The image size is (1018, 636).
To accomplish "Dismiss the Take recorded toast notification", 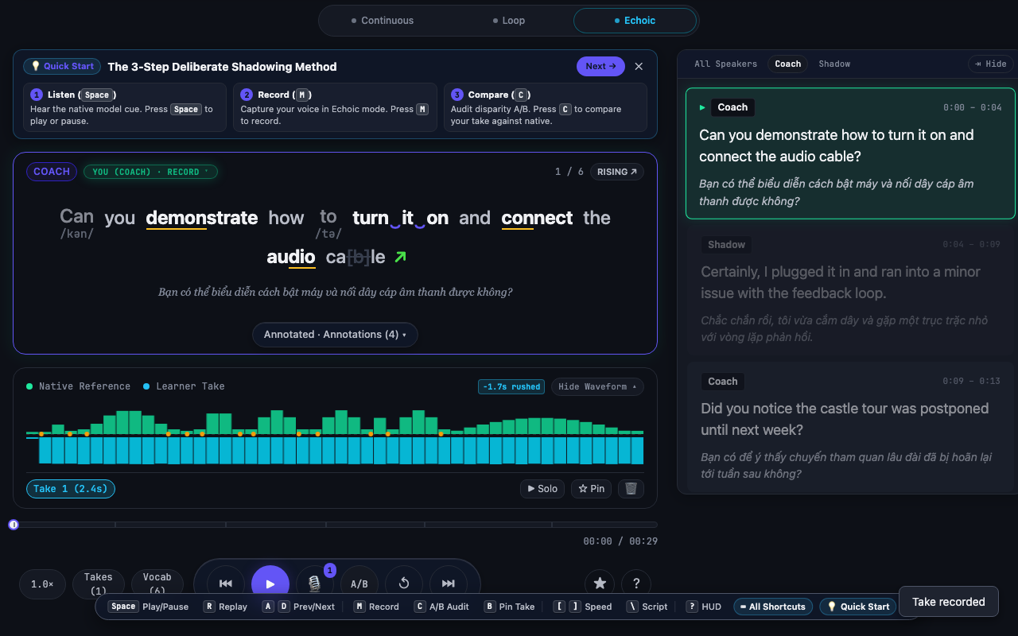I will 948,602.
